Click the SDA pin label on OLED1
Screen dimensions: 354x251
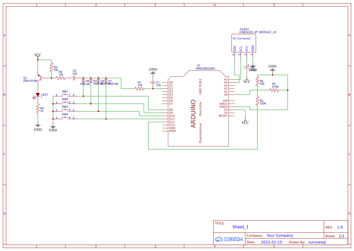pyautogui.click(x=235, y=49)
